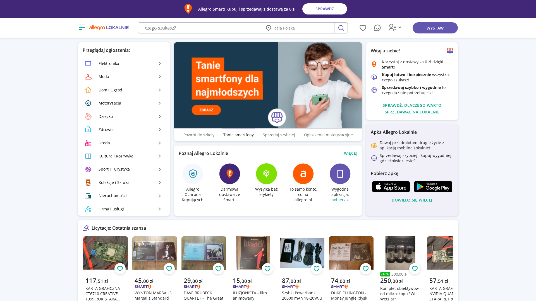Expand the Elektronika category chevron

[160, 64]
